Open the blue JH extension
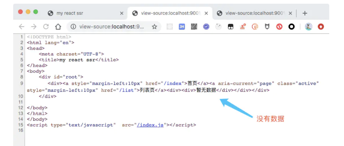 pos(182,27)
